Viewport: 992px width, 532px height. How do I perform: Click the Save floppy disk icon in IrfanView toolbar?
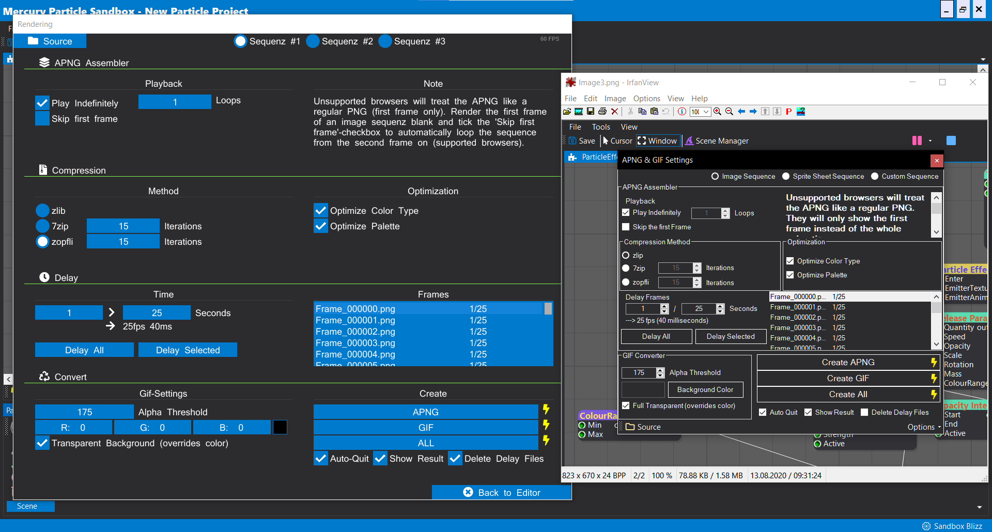[x=591, y=112]
